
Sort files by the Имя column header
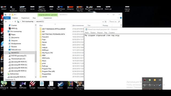pos(41,26)
